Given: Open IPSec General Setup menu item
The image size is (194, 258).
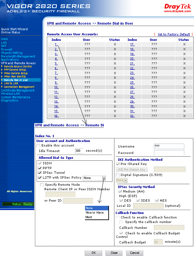Looking at the screenshot, I should pyautogui.click(x=16, y=73).
